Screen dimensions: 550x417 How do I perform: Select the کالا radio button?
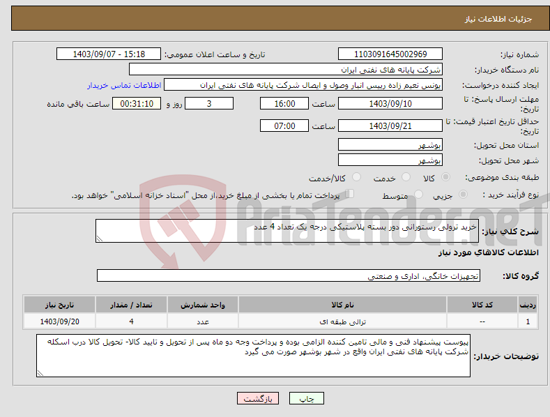tap(445, 177)
